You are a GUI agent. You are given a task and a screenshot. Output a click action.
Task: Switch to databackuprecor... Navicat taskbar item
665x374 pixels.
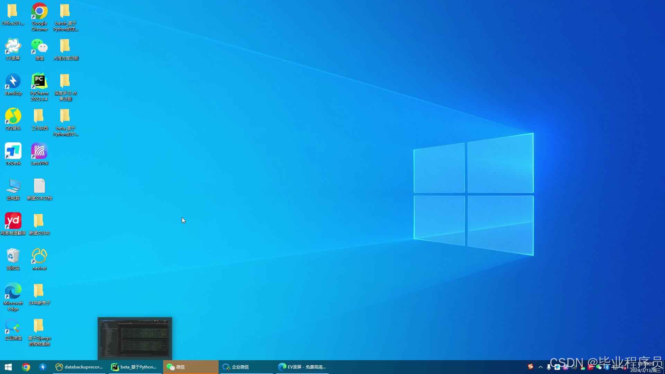coord(79,367)
